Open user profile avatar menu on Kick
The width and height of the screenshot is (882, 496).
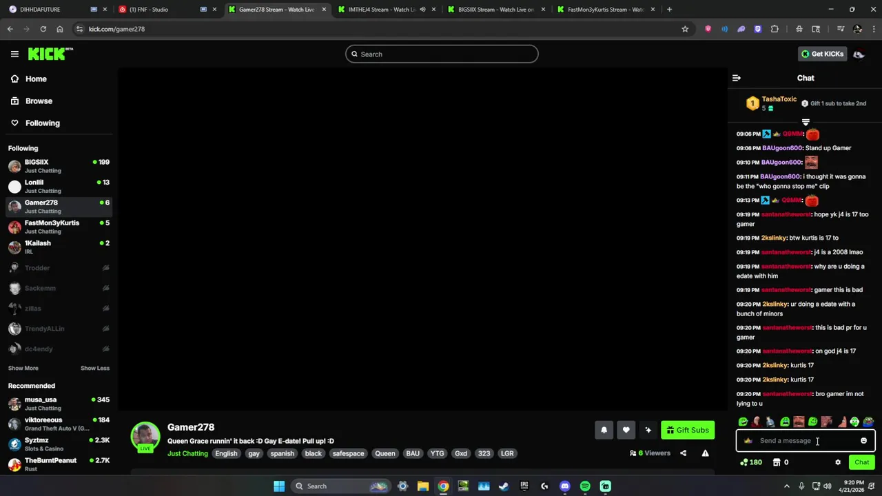coord(859,54)
